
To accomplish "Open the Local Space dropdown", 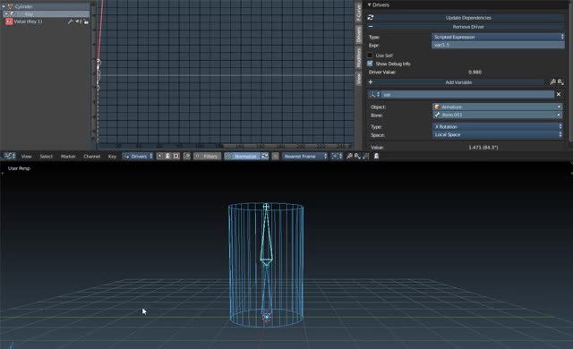I will point(498,135).
